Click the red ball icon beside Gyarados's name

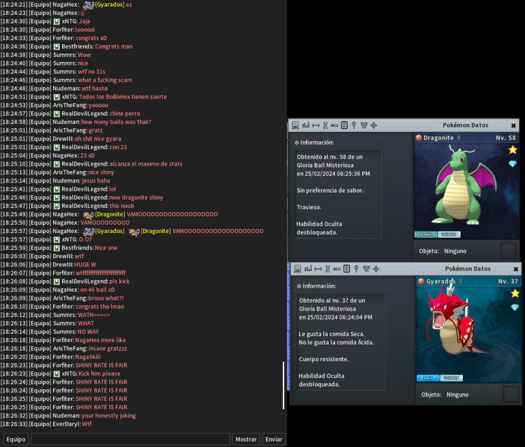pos(421,281)
